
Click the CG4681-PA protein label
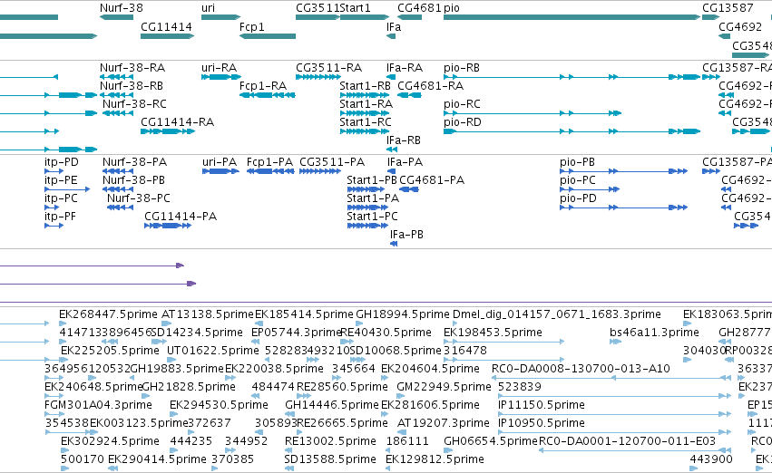432,180
